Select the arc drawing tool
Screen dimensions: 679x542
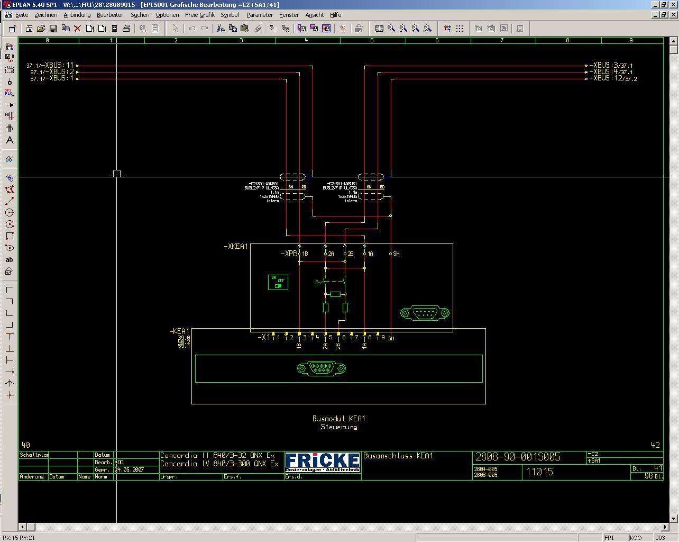(x=9, y=224)
